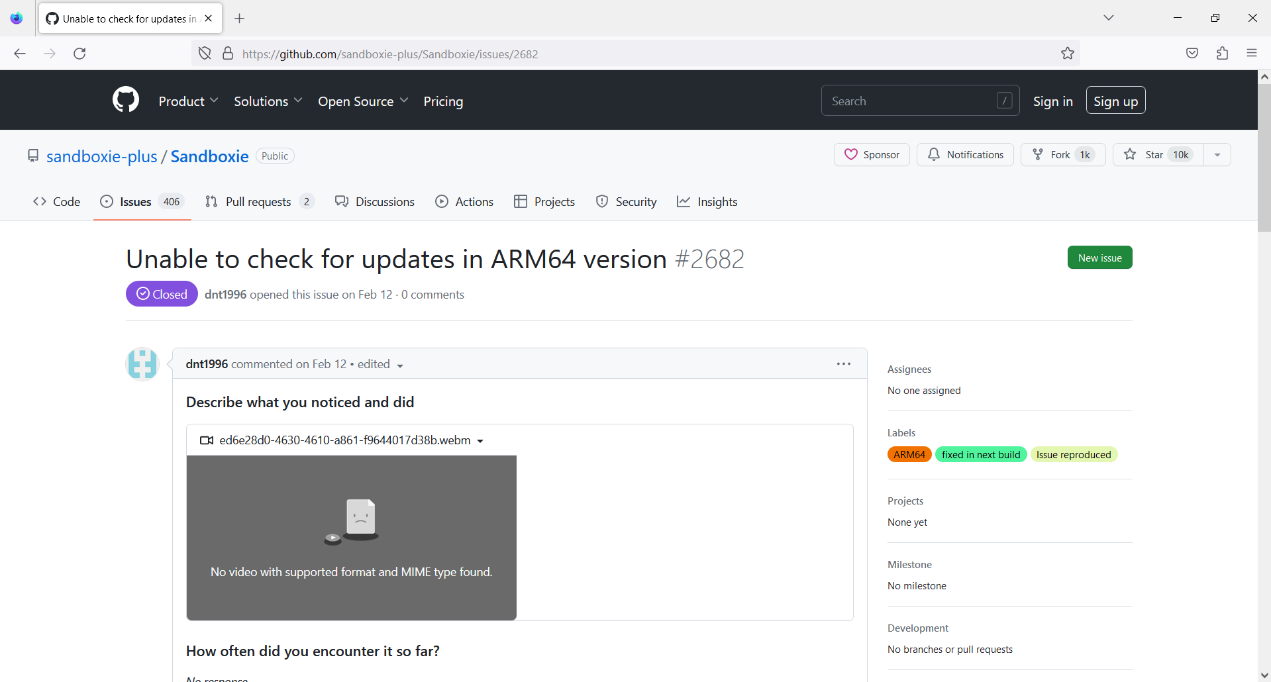Open a new browser tab
This screenshot has height=682, width=1271.
point(240,19)
